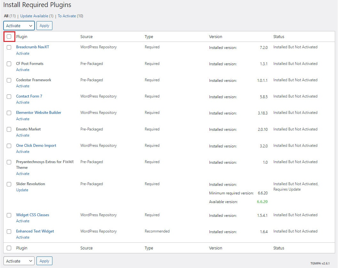Update the Slider Revolution plugin
The height and width of the screenshot is (268, 338).
[22, 190]
